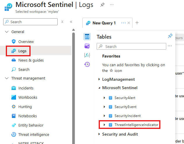Viewport: 184px width, 144px height.
Task: Click the Logs chart icon in sidebar
Action: tap(14, 51)
